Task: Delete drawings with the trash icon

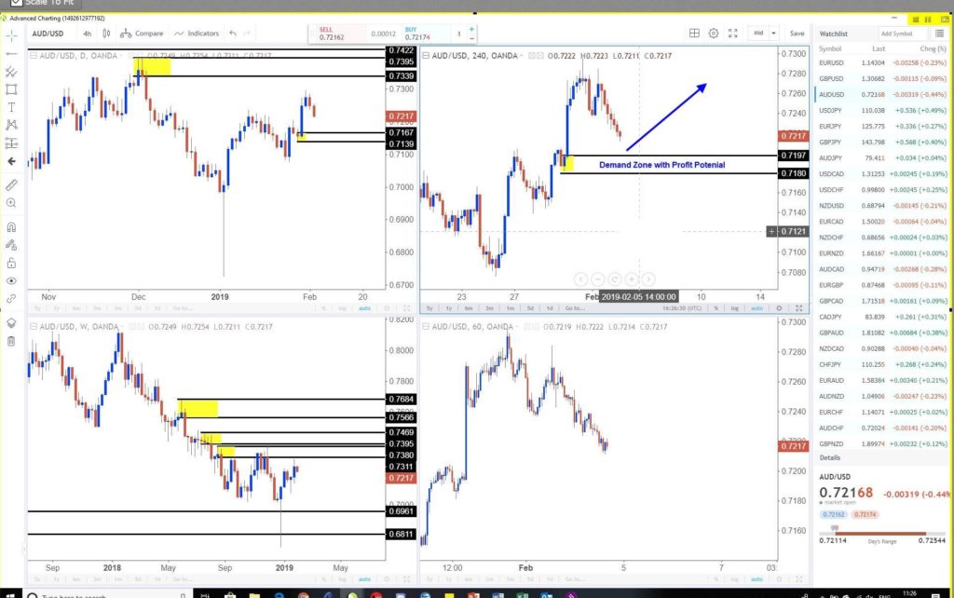Action: (11, 341)
